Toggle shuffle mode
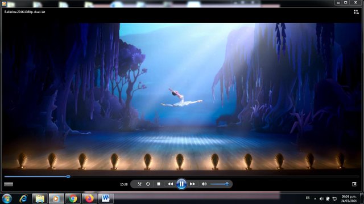Screen dimensions: 364x204 139,184
